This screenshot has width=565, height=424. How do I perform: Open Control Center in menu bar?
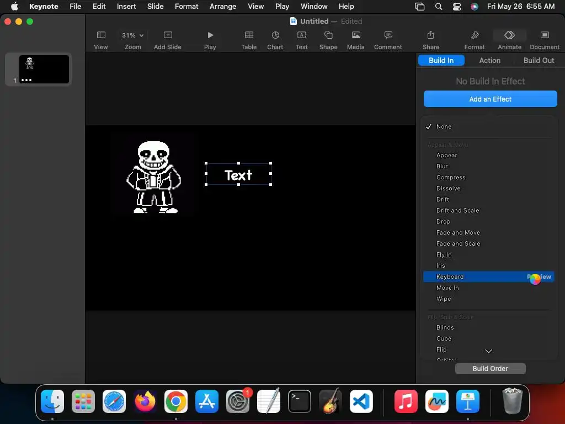pyautogui.click(x=457, y=7)
